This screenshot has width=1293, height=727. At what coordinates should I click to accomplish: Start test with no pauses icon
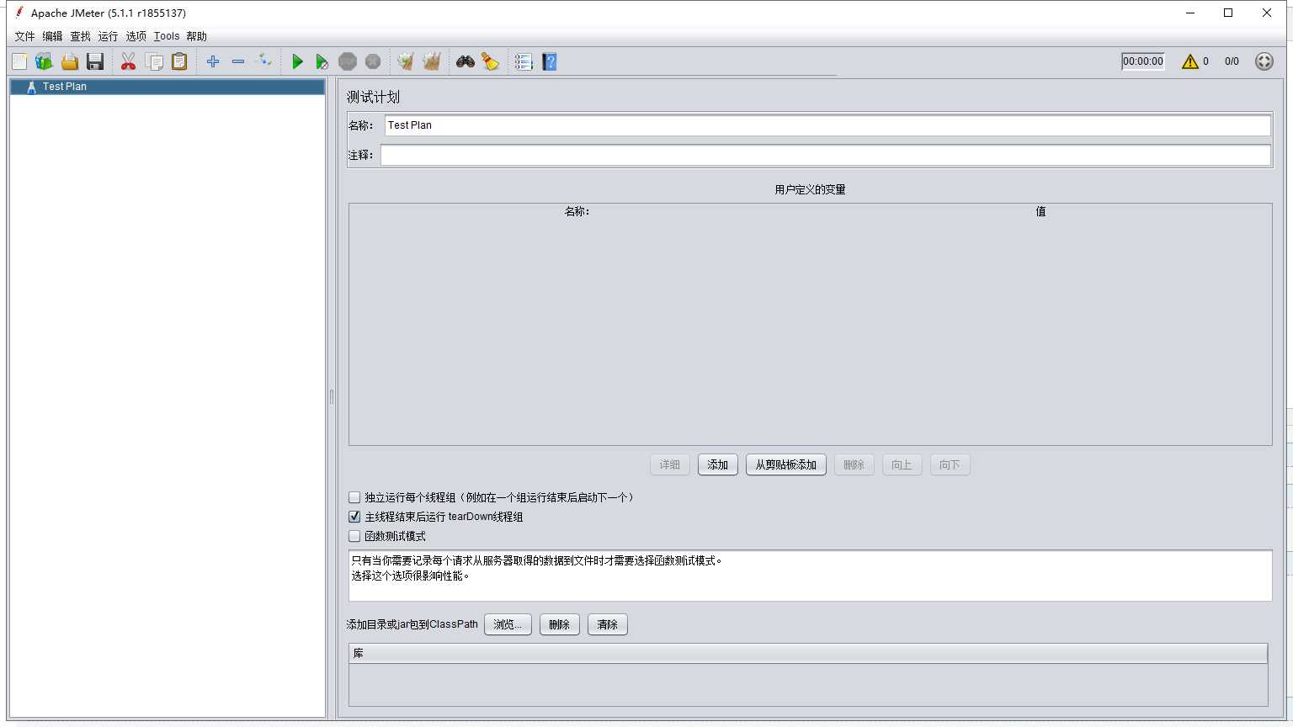pos(322,61)
